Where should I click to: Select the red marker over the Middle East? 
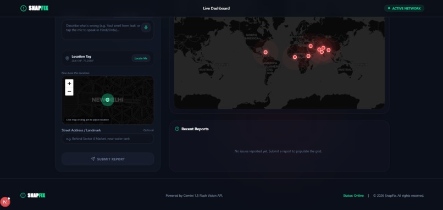311,46
